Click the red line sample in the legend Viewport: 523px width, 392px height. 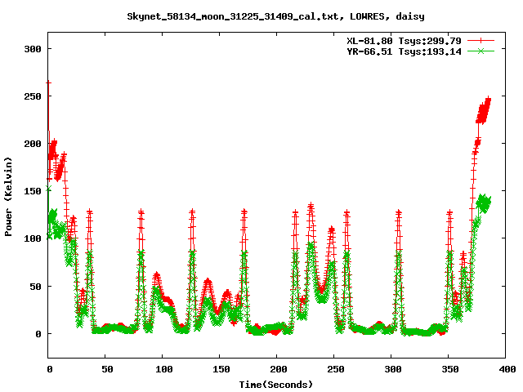point(481,41)
